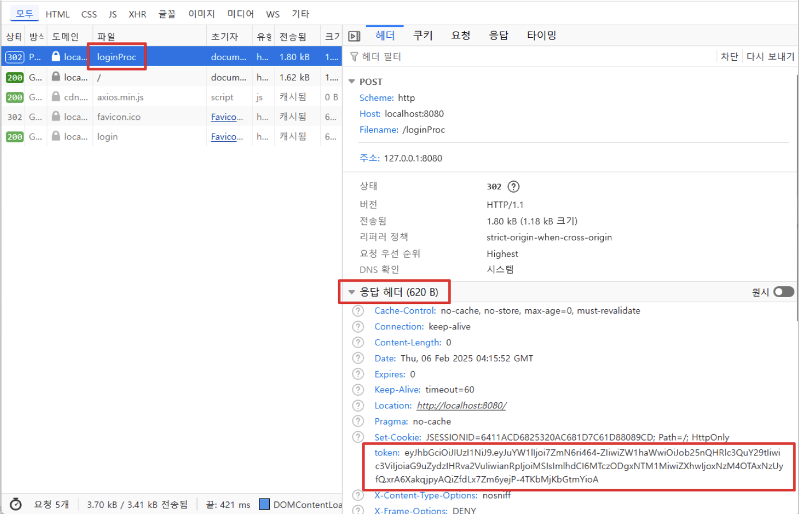Click the preview panel icon beside 헤더 tab
Image resolution: width=799 pixels, height=514 pixels.
tap(354, 35)
